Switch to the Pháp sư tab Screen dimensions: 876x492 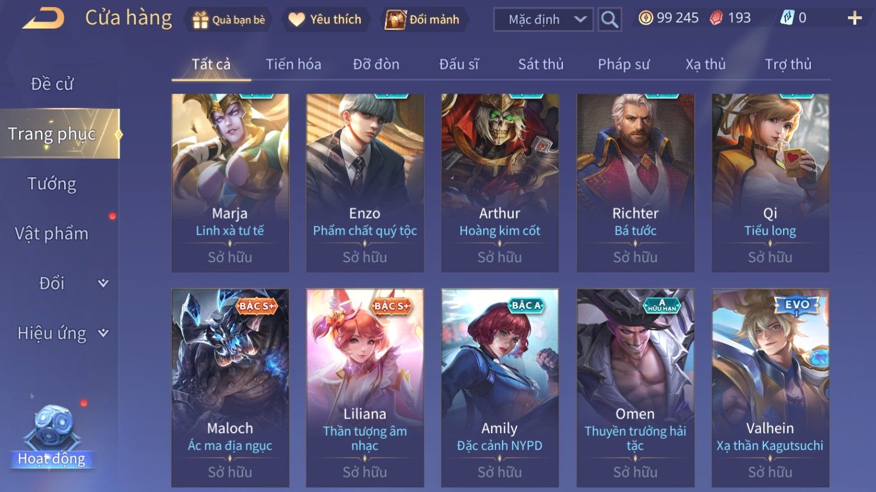(x=624, y=64)
